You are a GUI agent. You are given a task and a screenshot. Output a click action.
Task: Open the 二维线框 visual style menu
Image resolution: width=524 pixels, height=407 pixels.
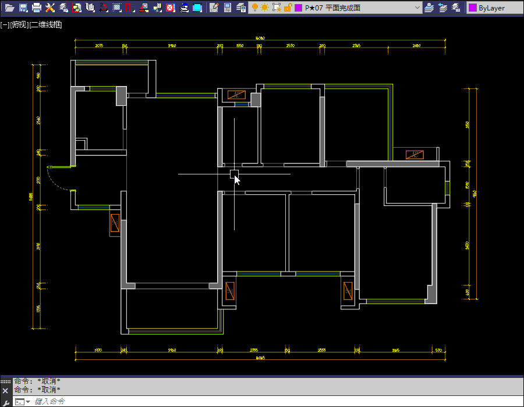tap(46, 25)
